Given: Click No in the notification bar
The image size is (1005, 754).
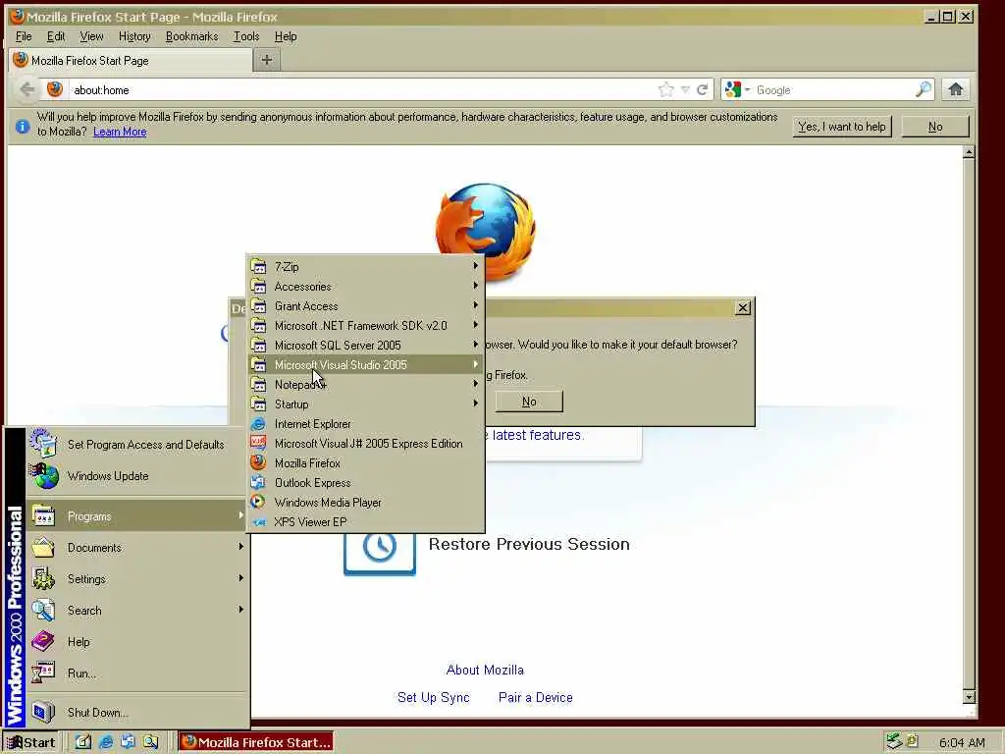Looking at the screenshot, I should click(935, 127).
